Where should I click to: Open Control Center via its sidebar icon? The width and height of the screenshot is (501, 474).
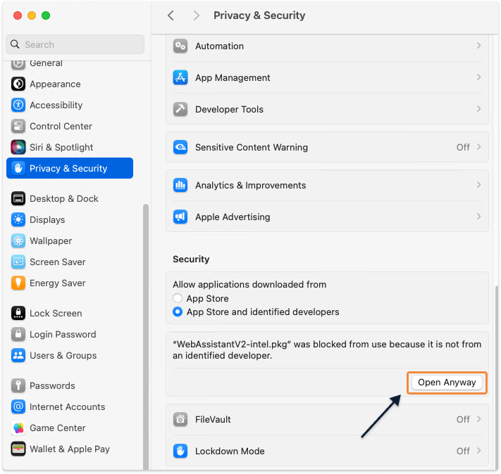[18, 127]
